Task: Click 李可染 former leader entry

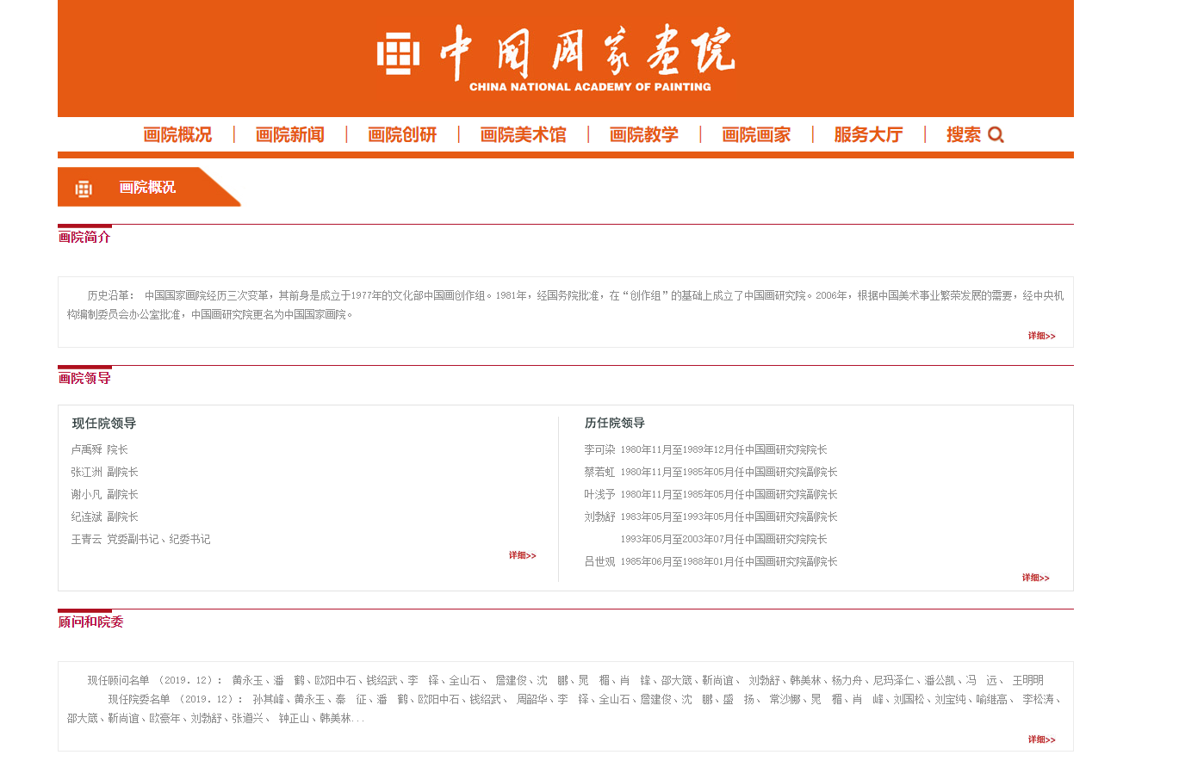Action: point(705,449)
